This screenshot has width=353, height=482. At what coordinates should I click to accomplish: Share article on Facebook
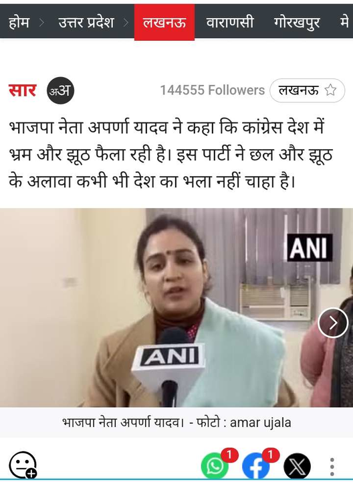(255, 467)
